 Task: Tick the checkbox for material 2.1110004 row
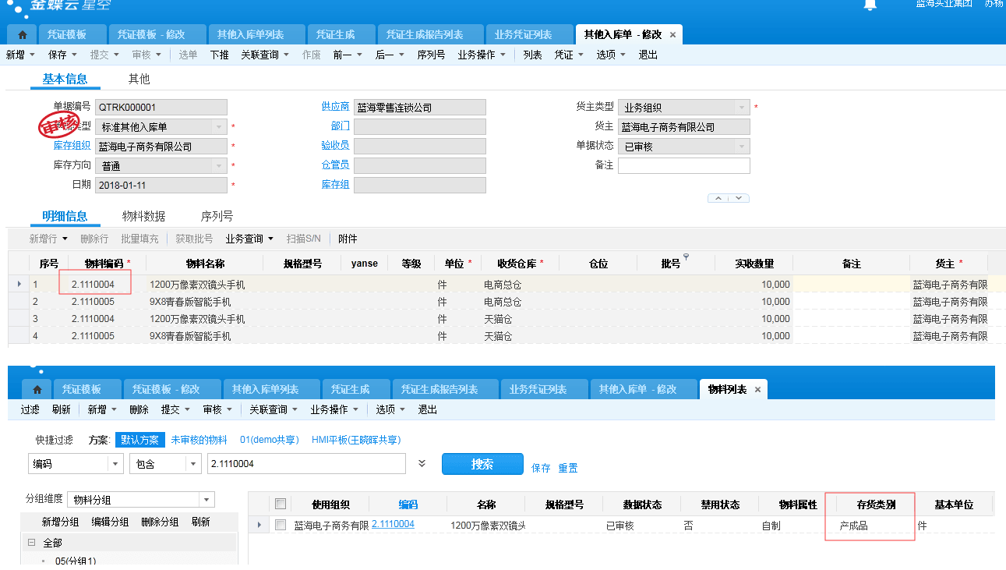tap(281, 526)
